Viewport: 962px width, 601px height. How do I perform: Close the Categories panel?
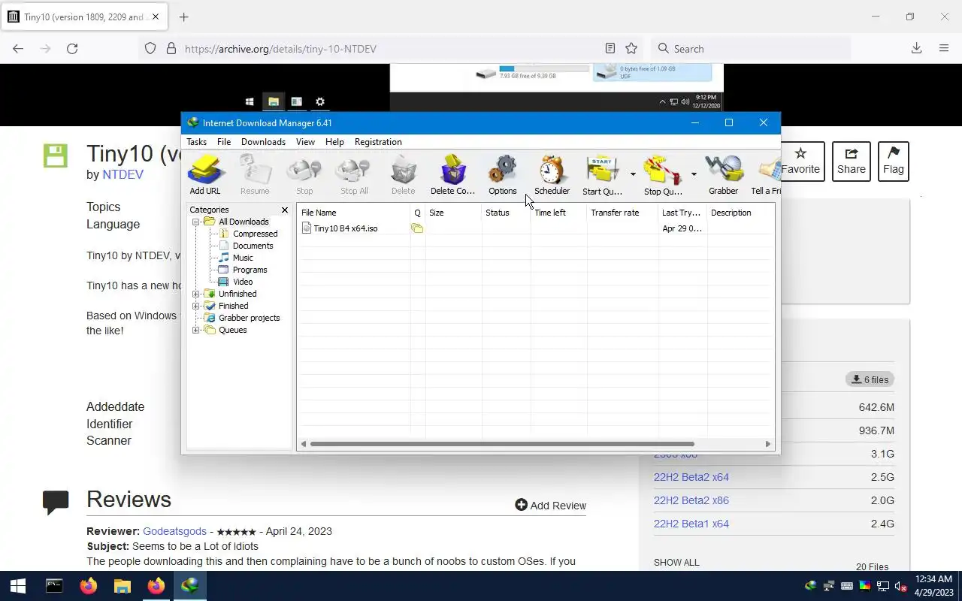pos(284,210)
